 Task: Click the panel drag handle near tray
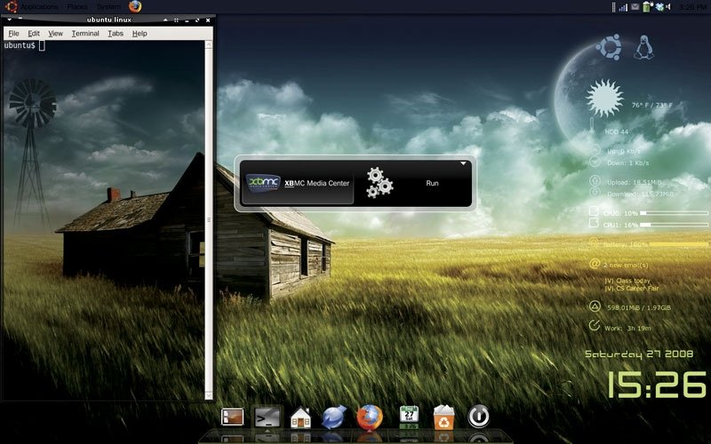click(x=613, y=7)
